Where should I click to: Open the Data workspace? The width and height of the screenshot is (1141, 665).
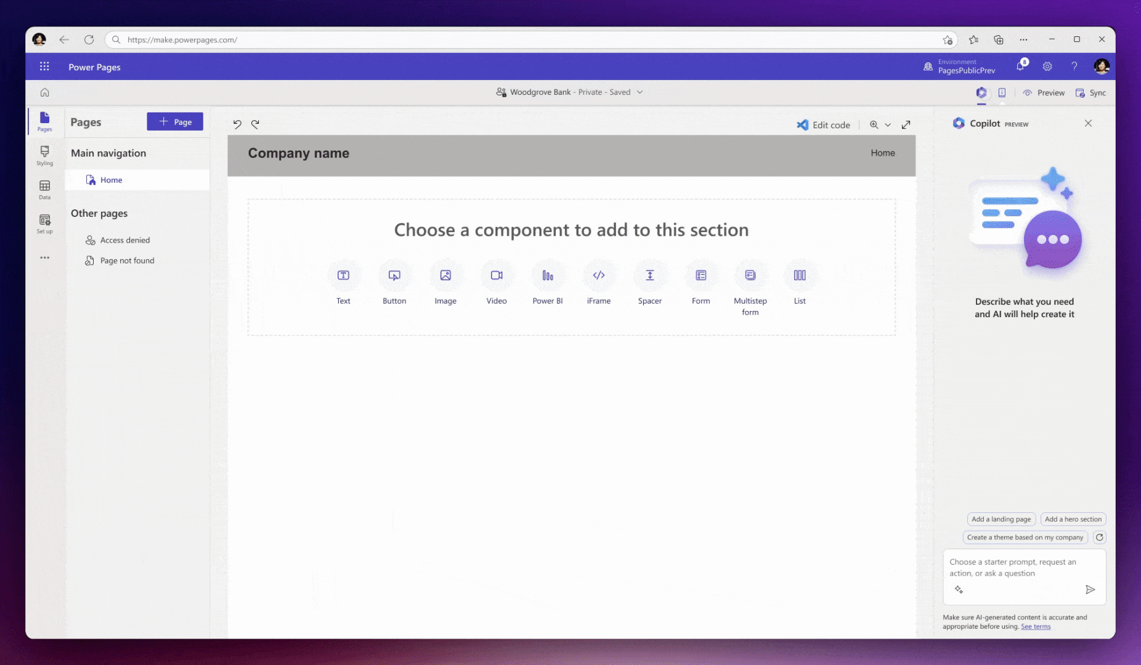tap(44, 189)
